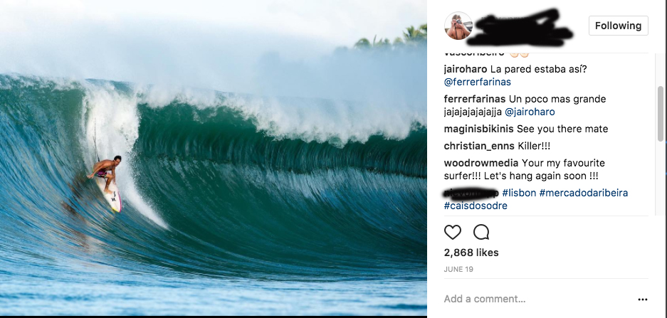667x318 pixels.
Task: Click the surfer wave photo
Action: click(213, 158)
